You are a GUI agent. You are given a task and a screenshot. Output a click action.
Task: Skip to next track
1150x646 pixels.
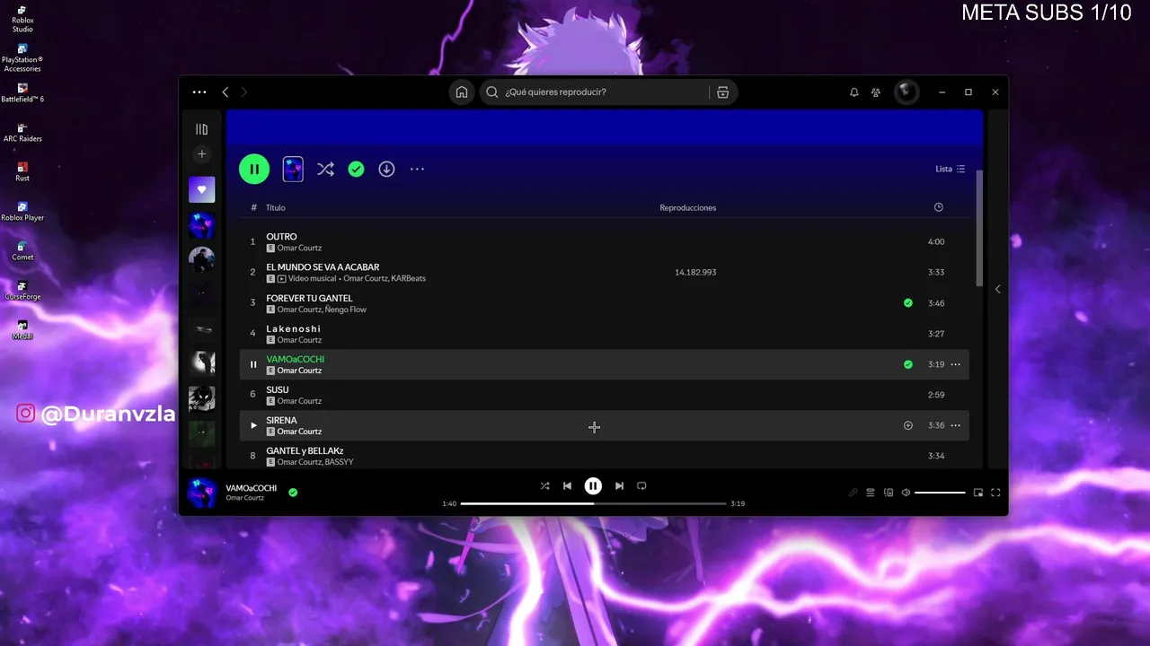pyautogui.click(x=619, y=485)
